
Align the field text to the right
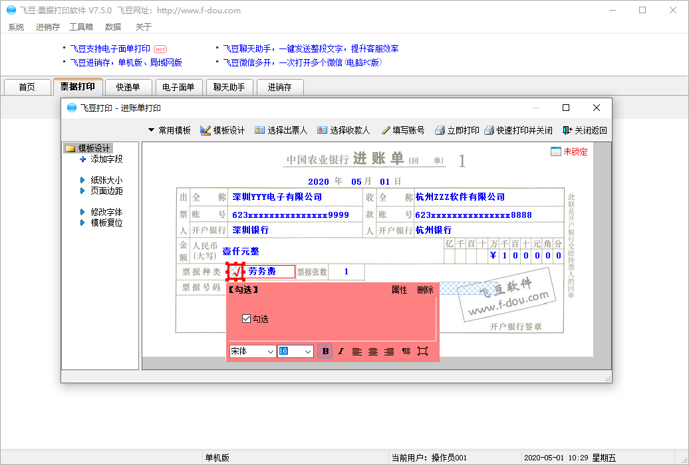(x=389, y=351)
